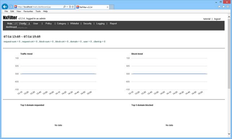Click the logout link
232x139 pixels.
click(217, 19)
